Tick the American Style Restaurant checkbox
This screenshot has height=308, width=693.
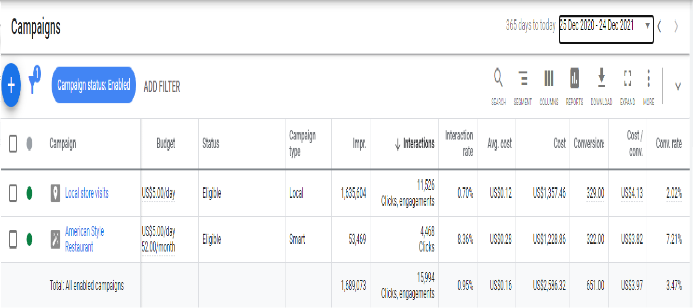pyautogui.click(x=13, y=239)
